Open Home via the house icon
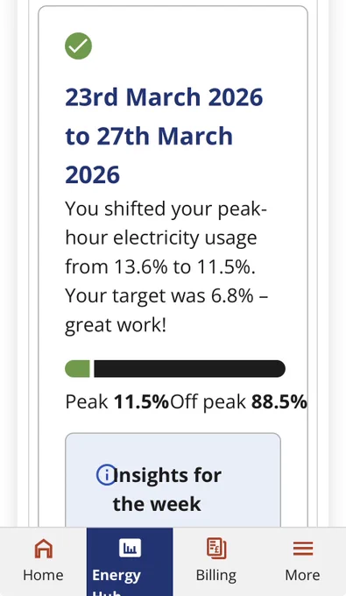The width and height of the screenshot is (346, 596). (43, 549)
